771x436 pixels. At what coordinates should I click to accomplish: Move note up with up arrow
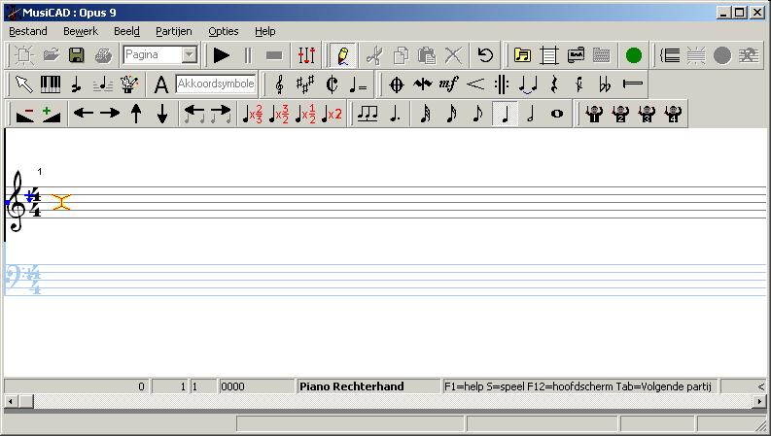(136, 114)
